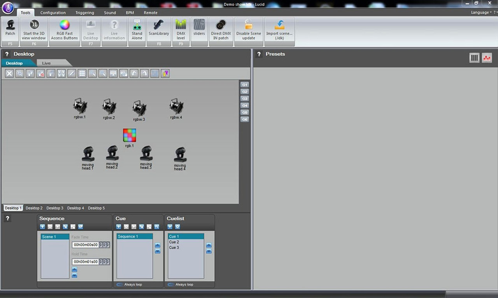Toggle group G1 button
Viewport: 498px width, 298px height.
(x=244, y=84)
